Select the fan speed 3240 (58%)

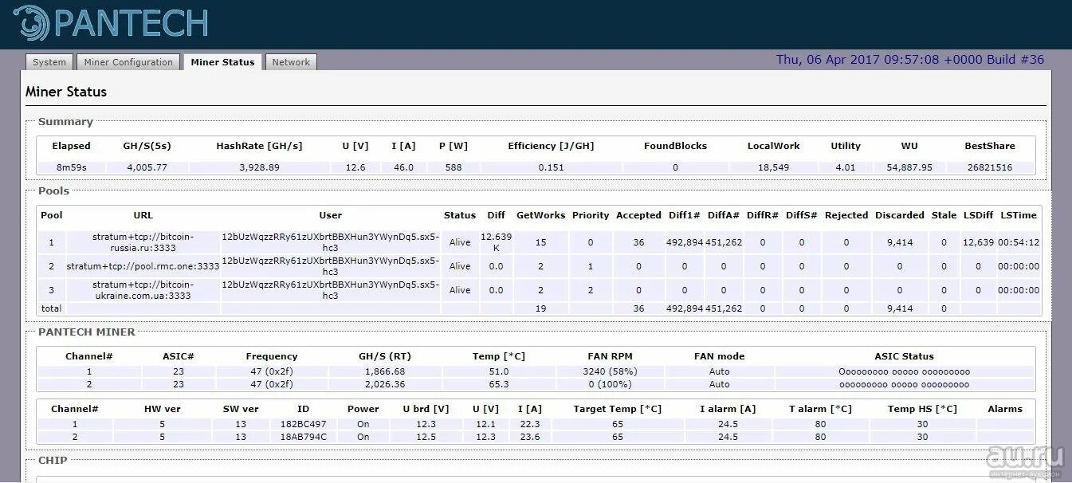pyautogui.click(x=610, y=371)
